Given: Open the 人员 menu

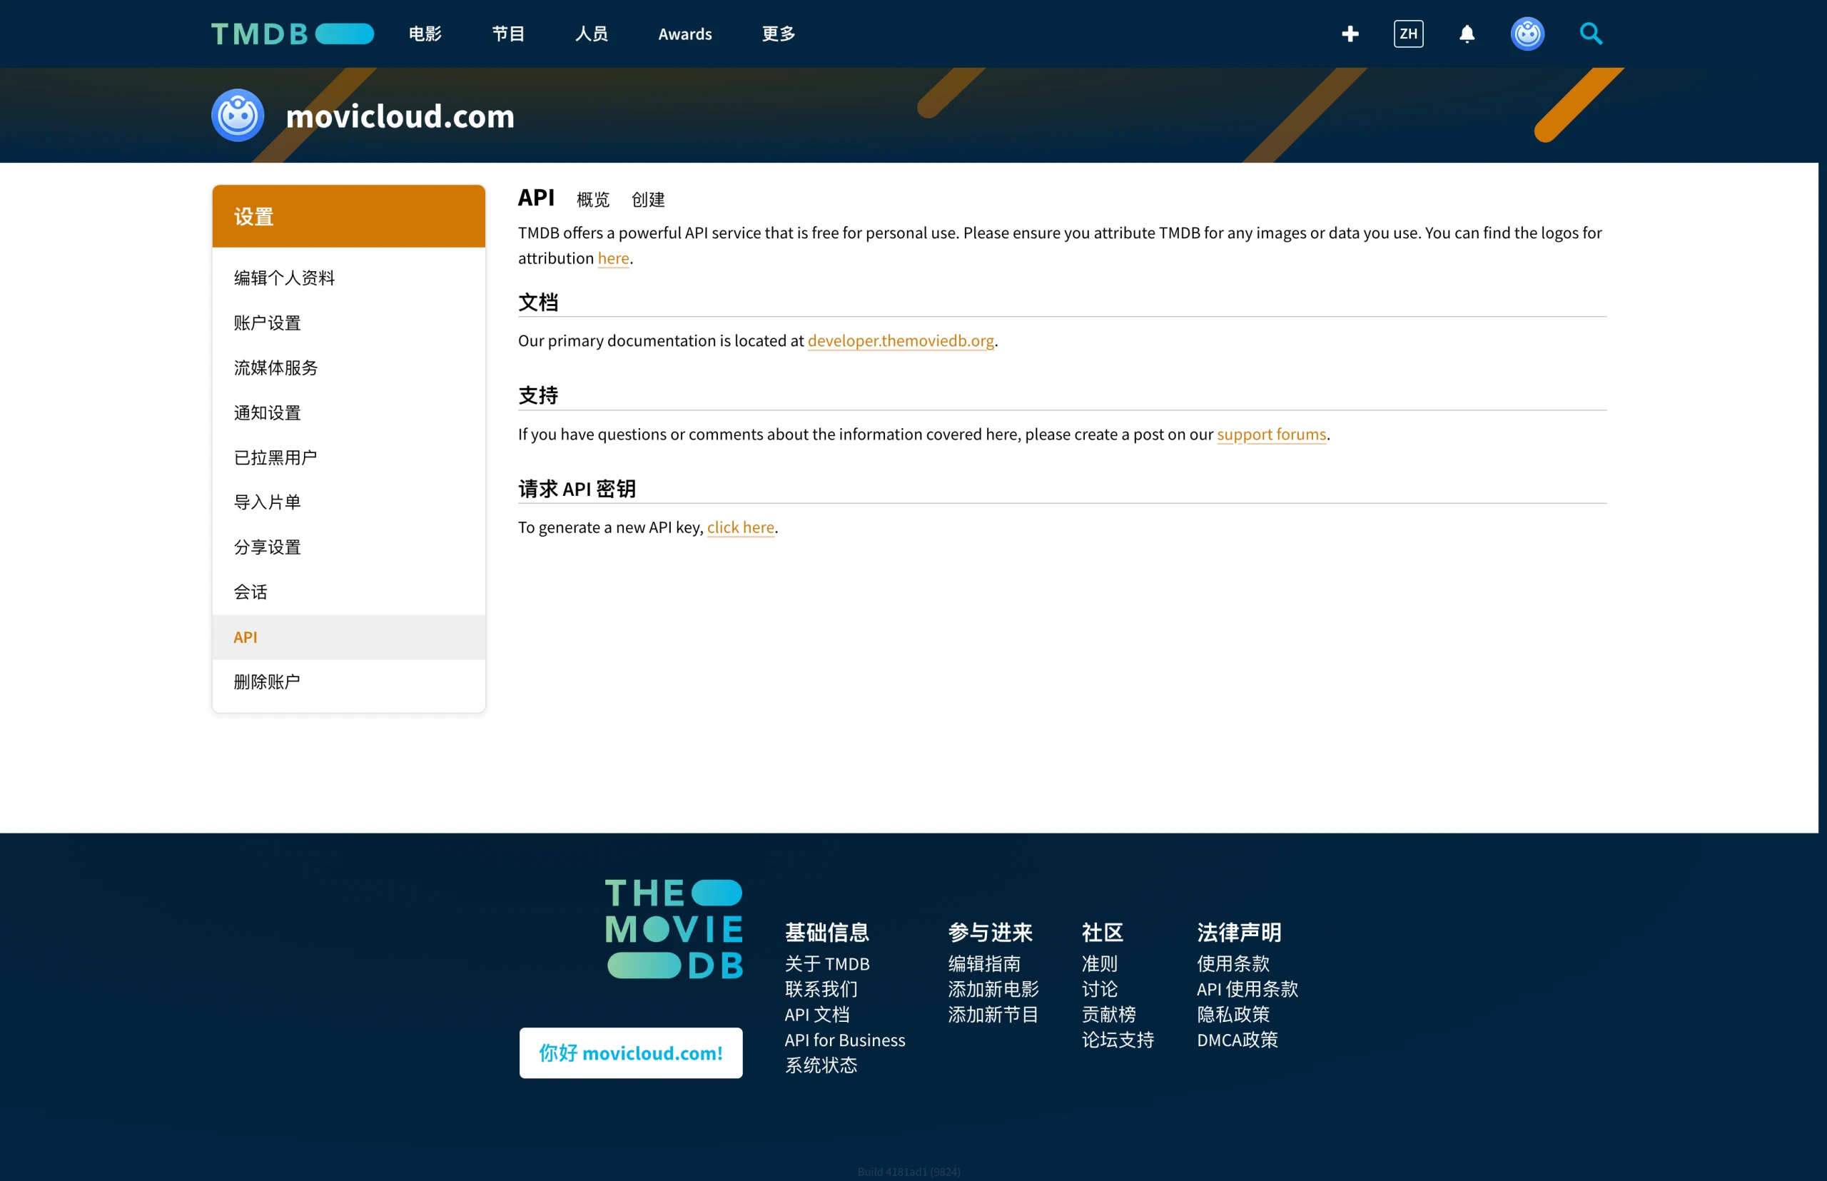Looking at the screenshot, I should tap(592, 34).
